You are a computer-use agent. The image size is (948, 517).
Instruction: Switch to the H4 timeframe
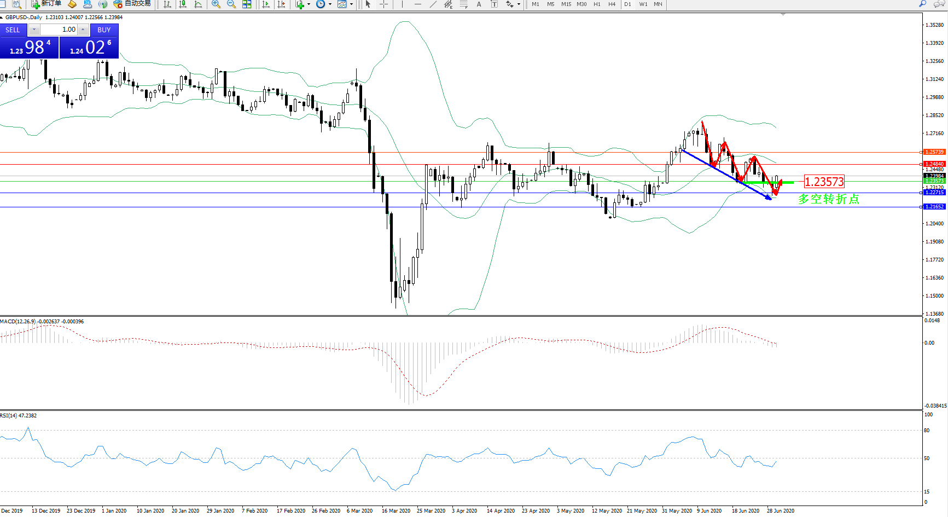tap(612, 4)
